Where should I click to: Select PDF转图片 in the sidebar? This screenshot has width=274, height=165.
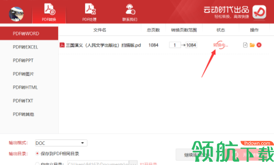click(23, 74)
